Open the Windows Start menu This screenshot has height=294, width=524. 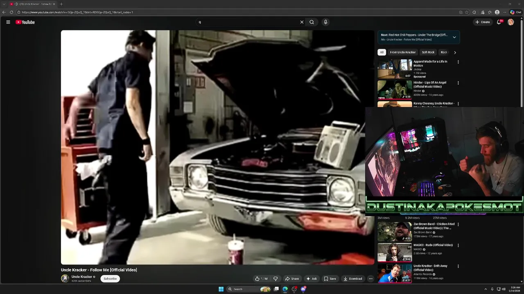click(221, 289)
